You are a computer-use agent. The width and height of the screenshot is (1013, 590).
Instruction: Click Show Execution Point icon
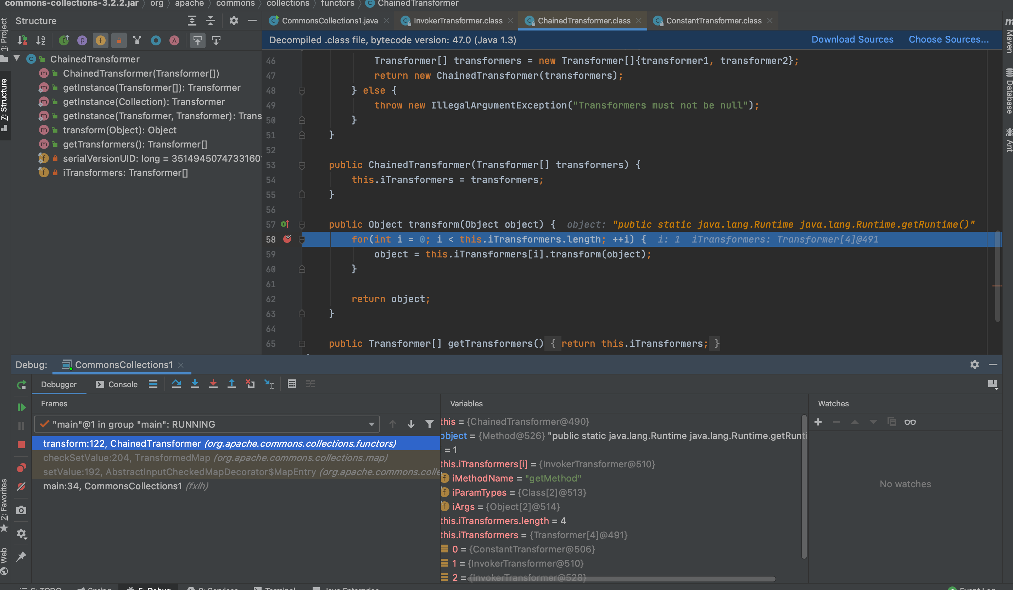pos(153,384)
